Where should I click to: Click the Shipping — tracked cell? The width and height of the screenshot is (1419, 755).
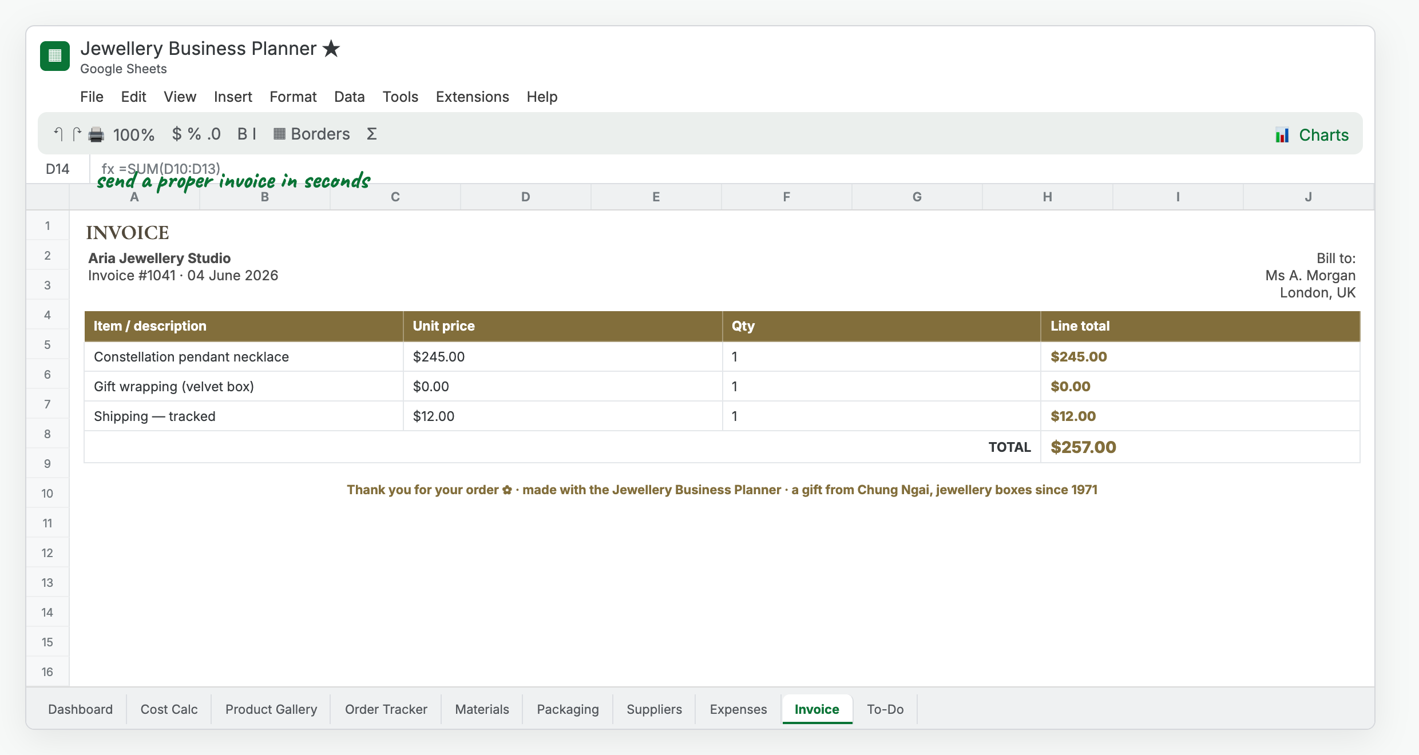244,416
